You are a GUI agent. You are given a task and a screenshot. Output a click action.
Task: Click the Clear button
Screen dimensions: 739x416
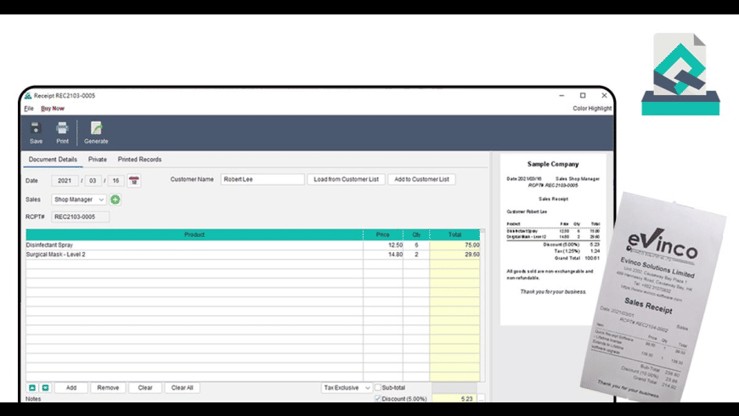[x=145, y=388]
